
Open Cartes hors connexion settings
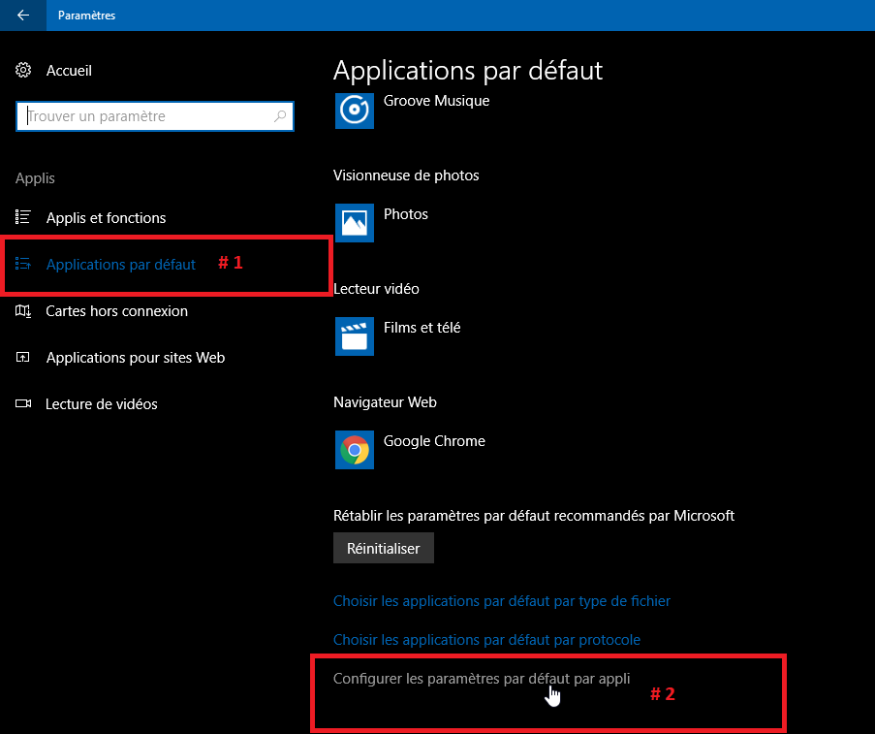click(116, 311)
